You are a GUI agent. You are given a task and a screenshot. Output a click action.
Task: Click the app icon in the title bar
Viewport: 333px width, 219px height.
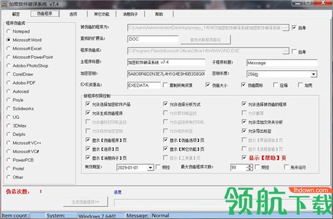[x=4, y=4]
